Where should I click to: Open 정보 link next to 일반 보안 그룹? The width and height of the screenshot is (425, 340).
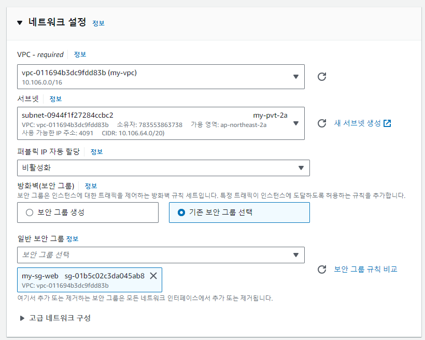pyautogui.click(x=73, y=239)
